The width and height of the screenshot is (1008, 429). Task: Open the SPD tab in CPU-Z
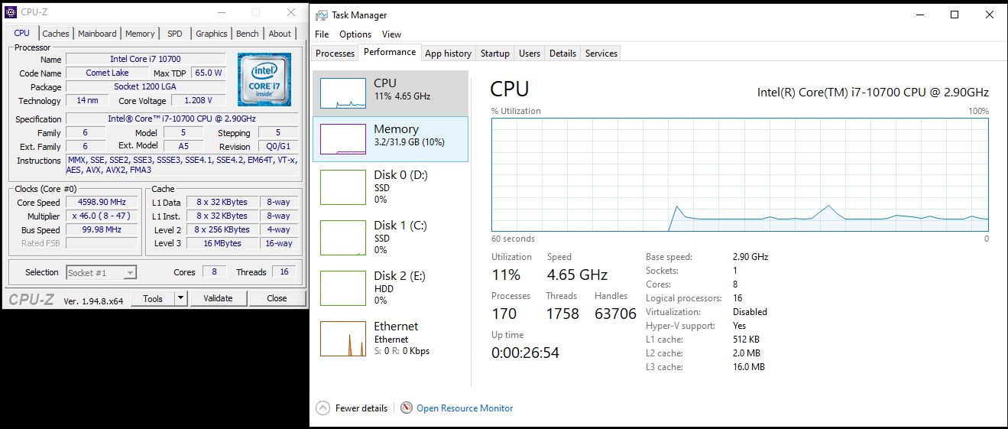point(175,34)
